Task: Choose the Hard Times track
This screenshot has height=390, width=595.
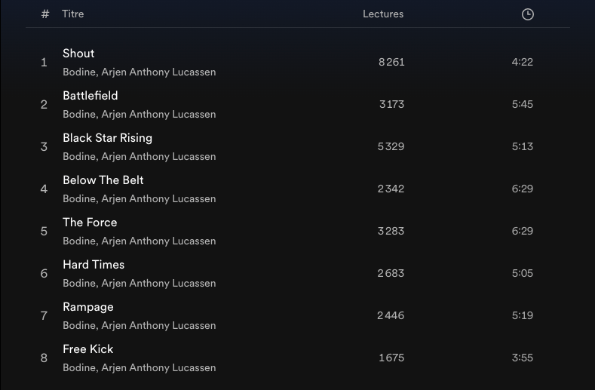Action: (94, 265)
